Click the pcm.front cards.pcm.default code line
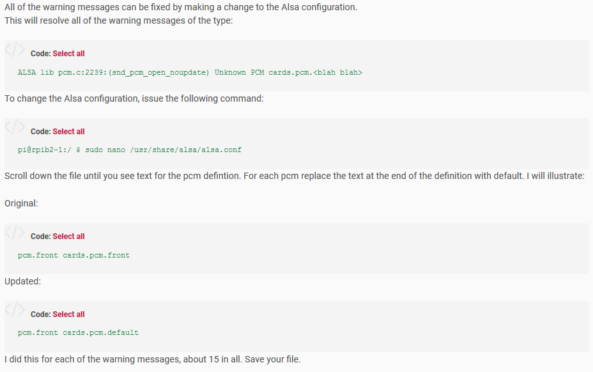 [79, 332]
